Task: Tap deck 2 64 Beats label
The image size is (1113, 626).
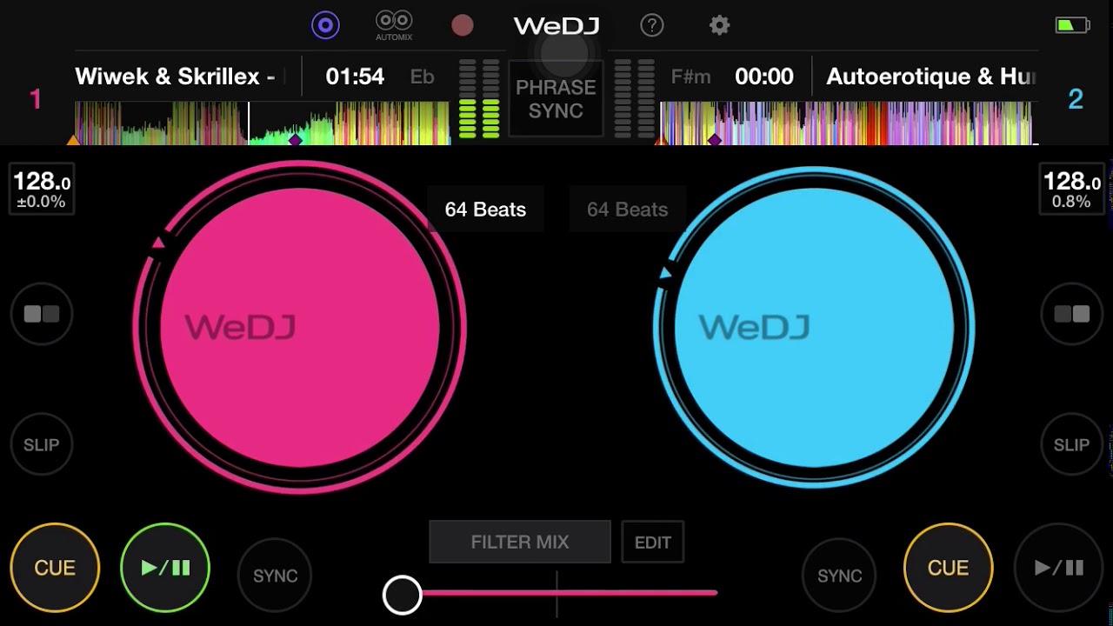Action: point(628,210)
